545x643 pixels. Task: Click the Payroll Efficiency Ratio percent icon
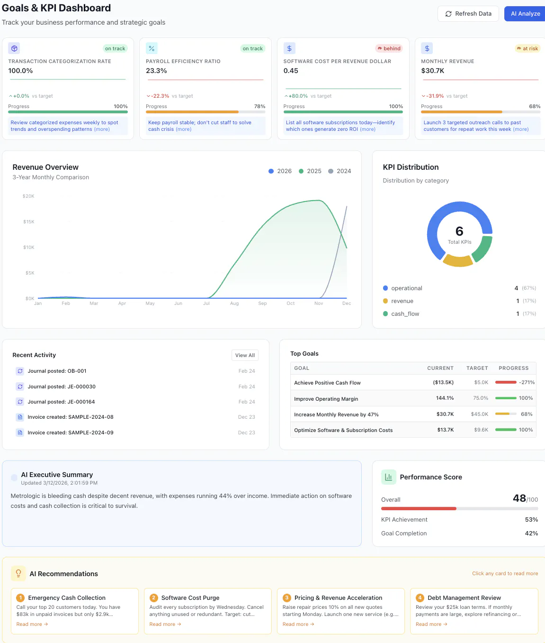(152, 48)
